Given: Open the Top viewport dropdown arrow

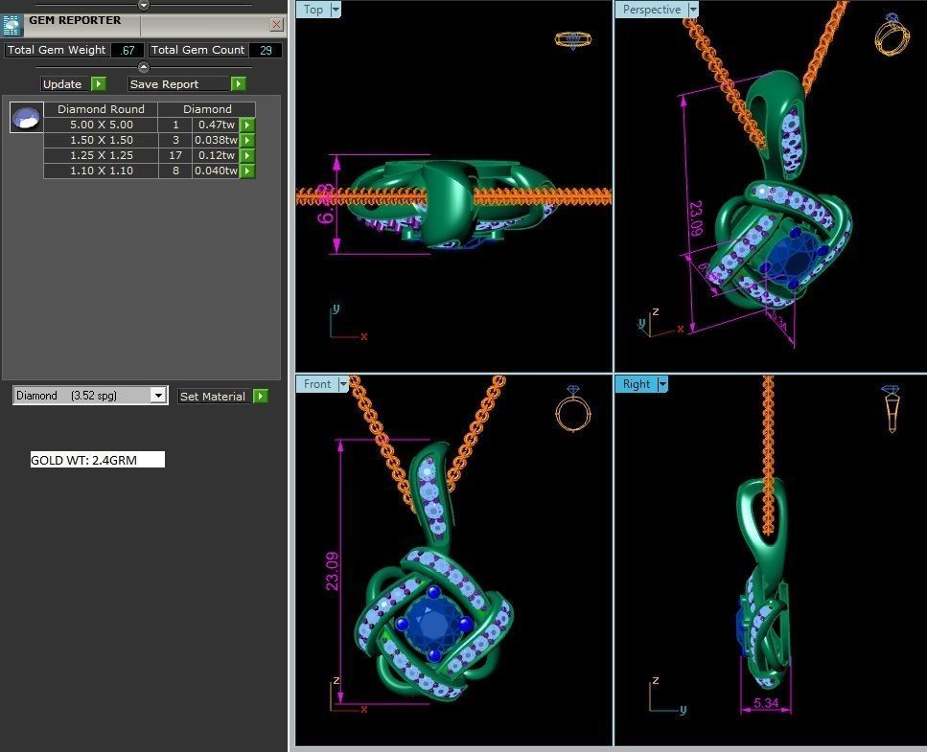Looking at the screenshot, I should (x=336, y=10).
